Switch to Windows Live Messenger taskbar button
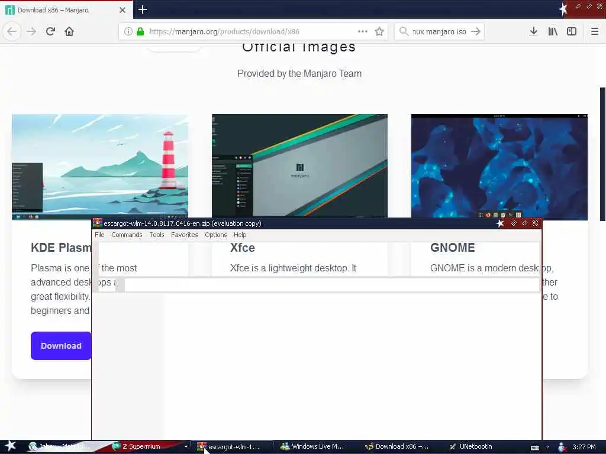This screenshot has height=454, width=606. [x=312, y=446]
